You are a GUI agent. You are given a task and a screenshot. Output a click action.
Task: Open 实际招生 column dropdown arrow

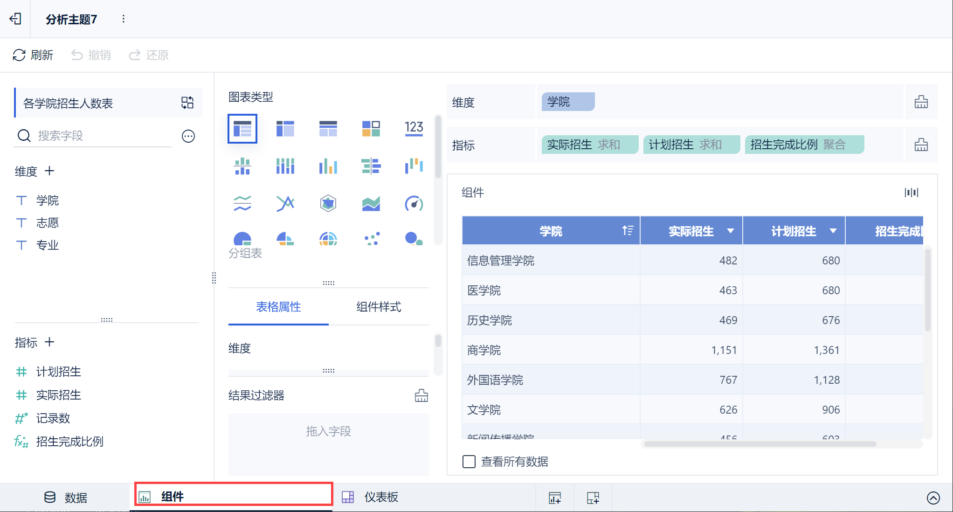[730, 231]
